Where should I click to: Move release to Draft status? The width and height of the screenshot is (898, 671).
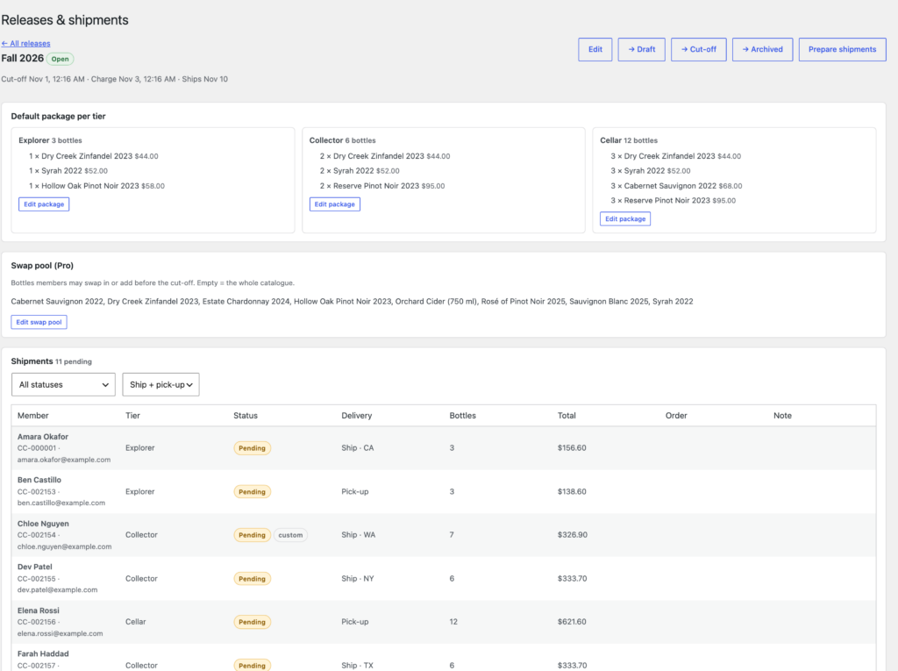point(641,49)
